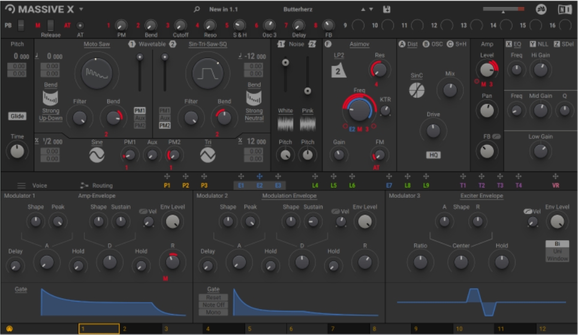Viewport: 578px width, 335px height.
Task: Open Exciter Envelope type menu
Action: tap(481, 196)
